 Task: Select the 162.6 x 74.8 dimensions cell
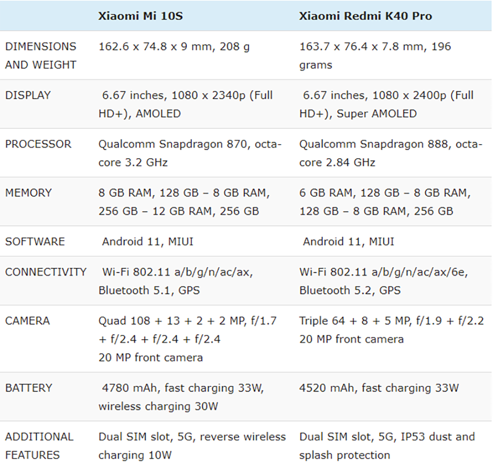[x=174, y=47]
